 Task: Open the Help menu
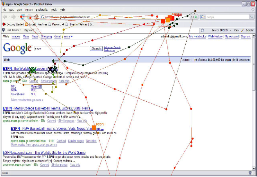tap(62, 10)
